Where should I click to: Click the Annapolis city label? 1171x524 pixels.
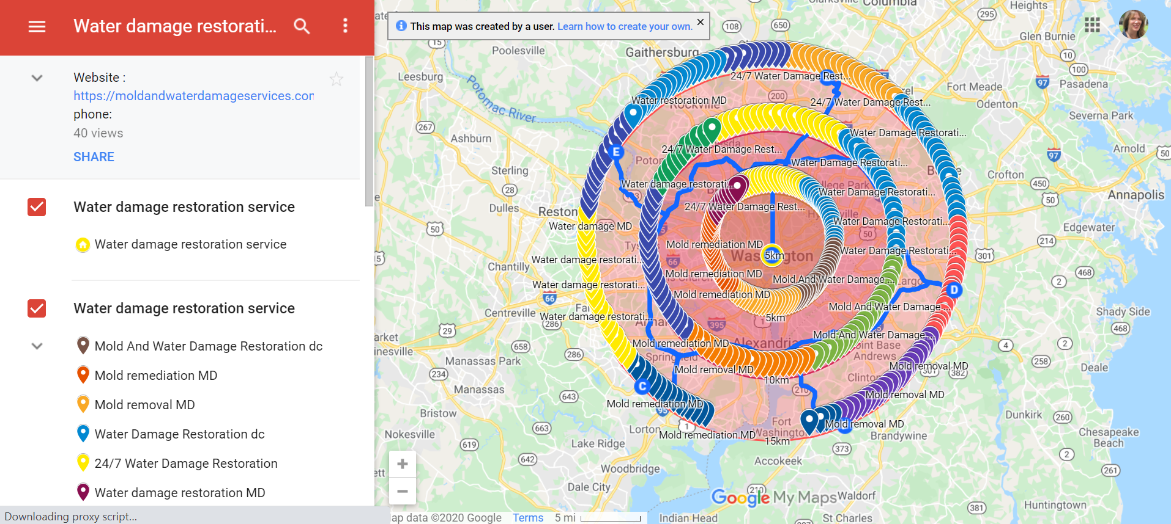tap(1136, 195)
